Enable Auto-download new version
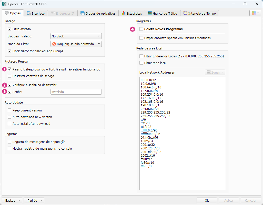This screenshot has width=263, height=205. tap(9, 117)
